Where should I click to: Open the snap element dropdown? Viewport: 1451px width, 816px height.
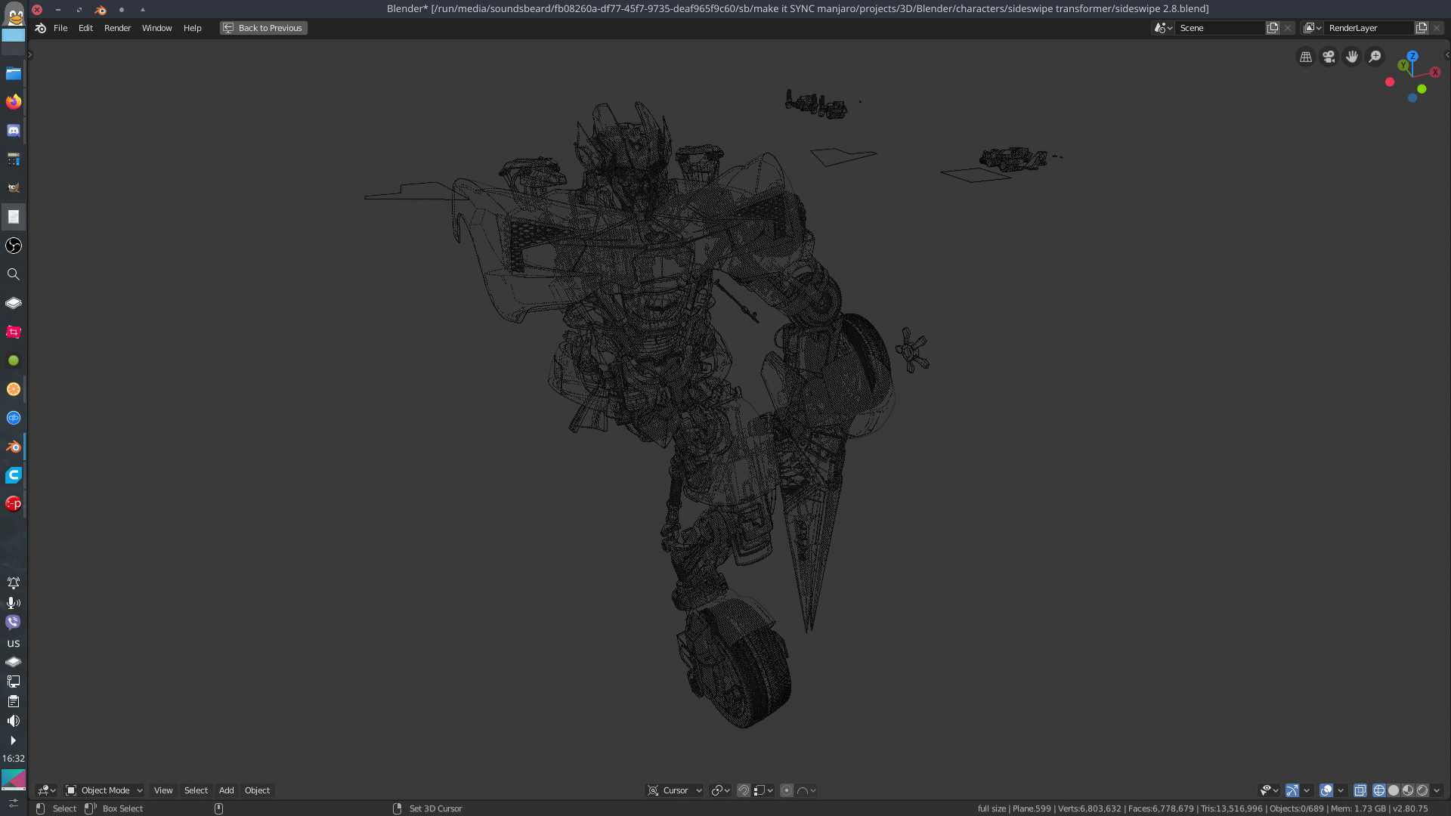(x=763, y=790)
